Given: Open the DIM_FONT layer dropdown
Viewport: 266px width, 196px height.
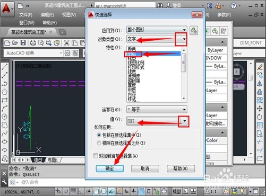Looking at the screenshot, I should (x=250, y=43).
